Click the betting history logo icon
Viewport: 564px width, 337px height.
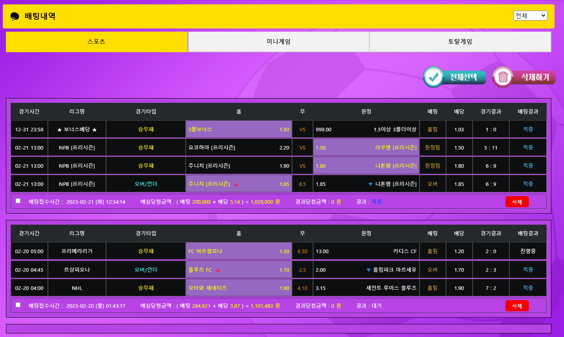coord(15,16)
